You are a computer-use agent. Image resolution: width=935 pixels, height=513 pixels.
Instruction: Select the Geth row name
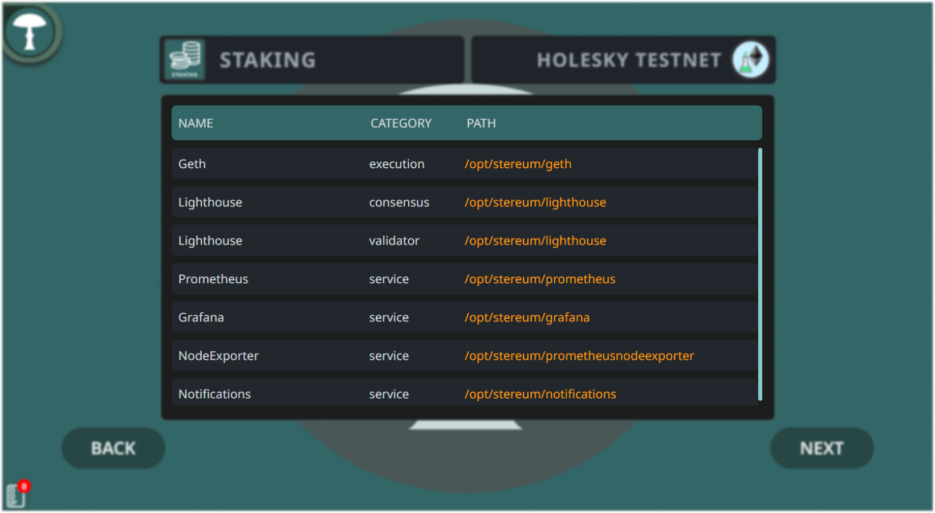coord(192,164)
